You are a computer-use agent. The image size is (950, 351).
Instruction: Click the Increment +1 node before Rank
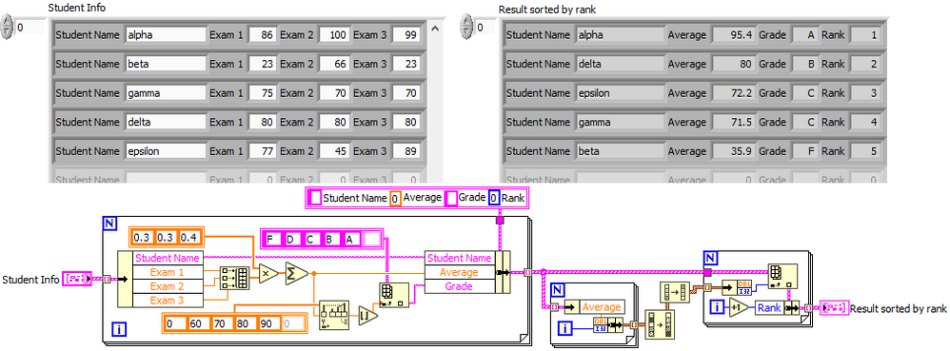point(738,308)
